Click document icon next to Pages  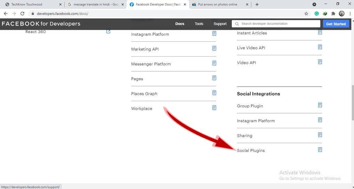pyautogui.click(x=214, y=78)
